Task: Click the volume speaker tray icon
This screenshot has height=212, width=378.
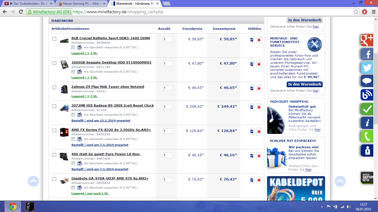Action: tap(348, 206)
